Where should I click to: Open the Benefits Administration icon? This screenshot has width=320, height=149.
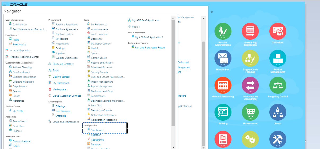coord(223,31)
